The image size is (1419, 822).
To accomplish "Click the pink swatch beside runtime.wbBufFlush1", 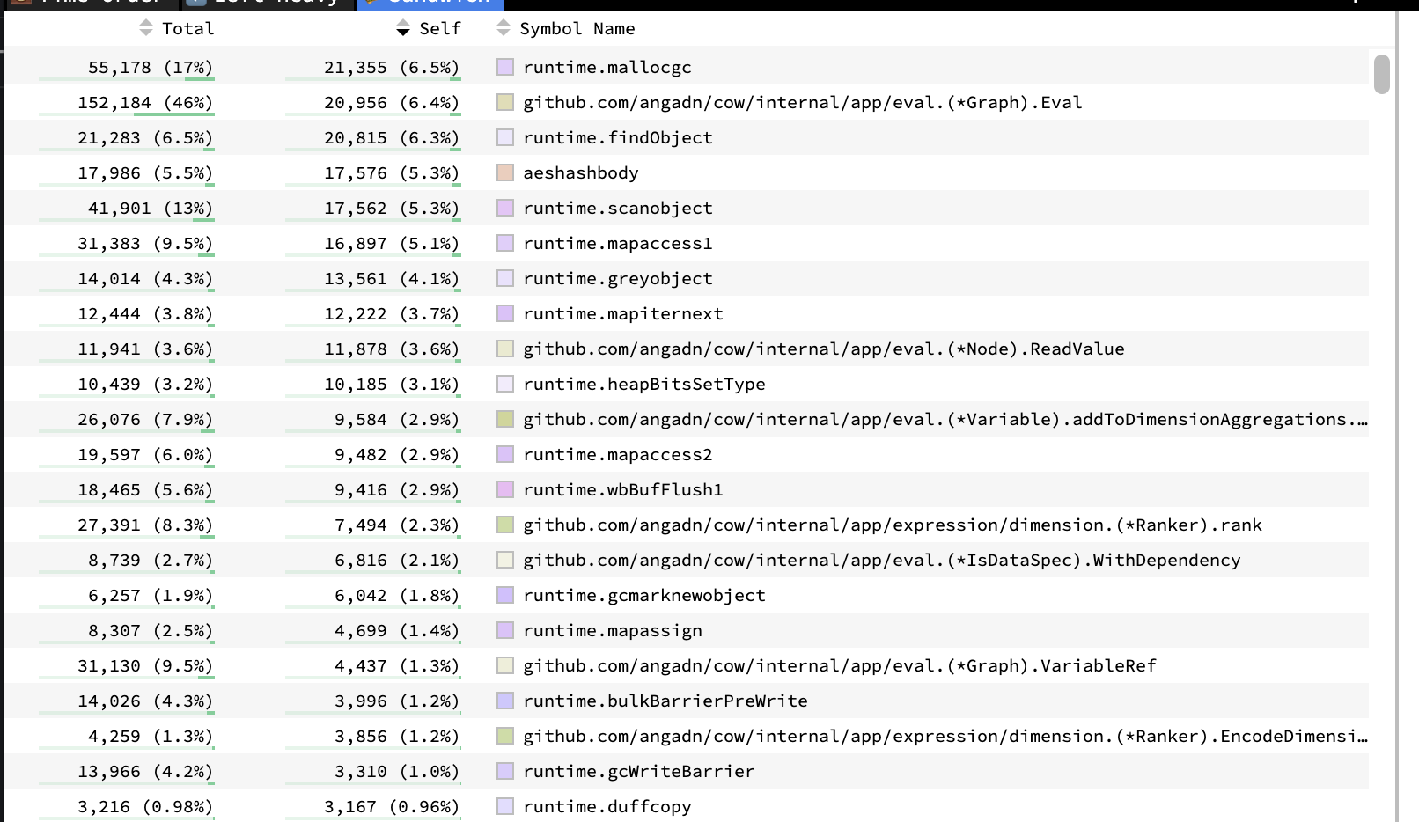I will (505, 489).
